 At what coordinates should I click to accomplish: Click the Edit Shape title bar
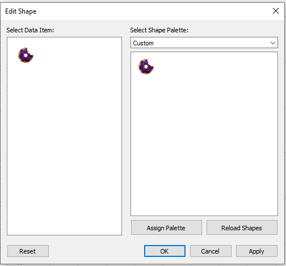132,11
